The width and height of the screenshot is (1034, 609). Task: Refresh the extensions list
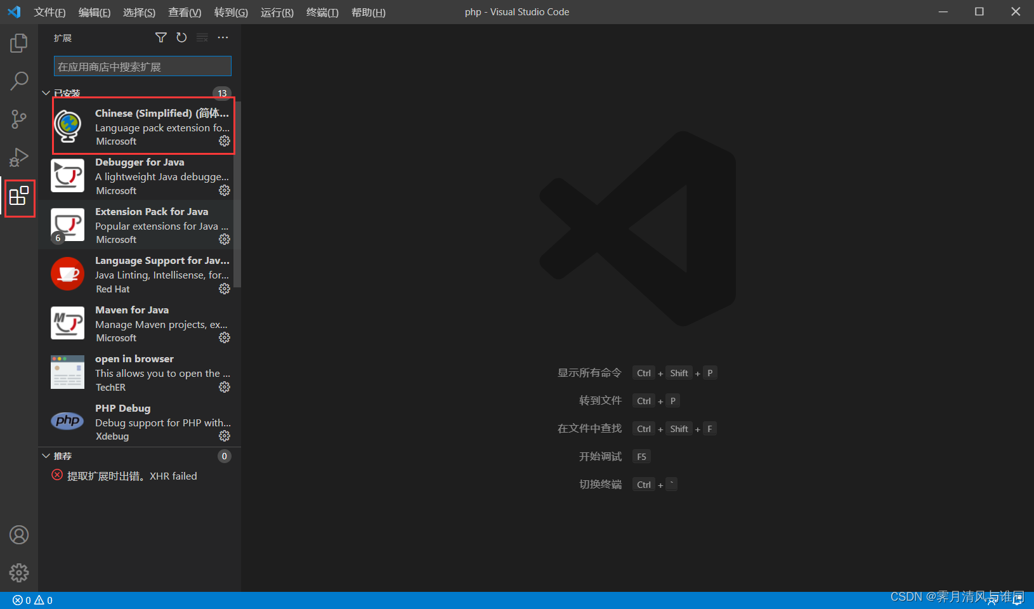coord(181,38)
